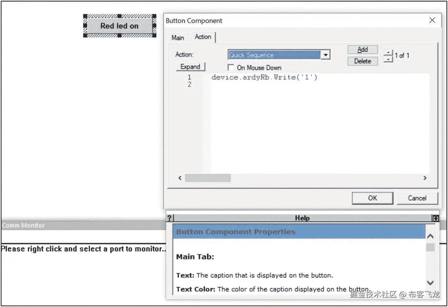The height and width of the screenshot is (307, 448).
Task: Enable the On Mouse Down checkbox
Action: tap(231, 67)
